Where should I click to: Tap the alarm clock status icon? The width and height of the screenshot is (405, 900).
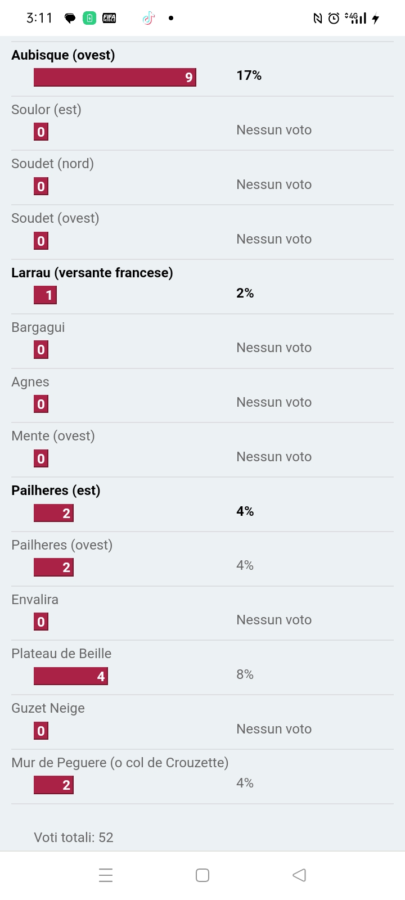click(x=334, y=19)
